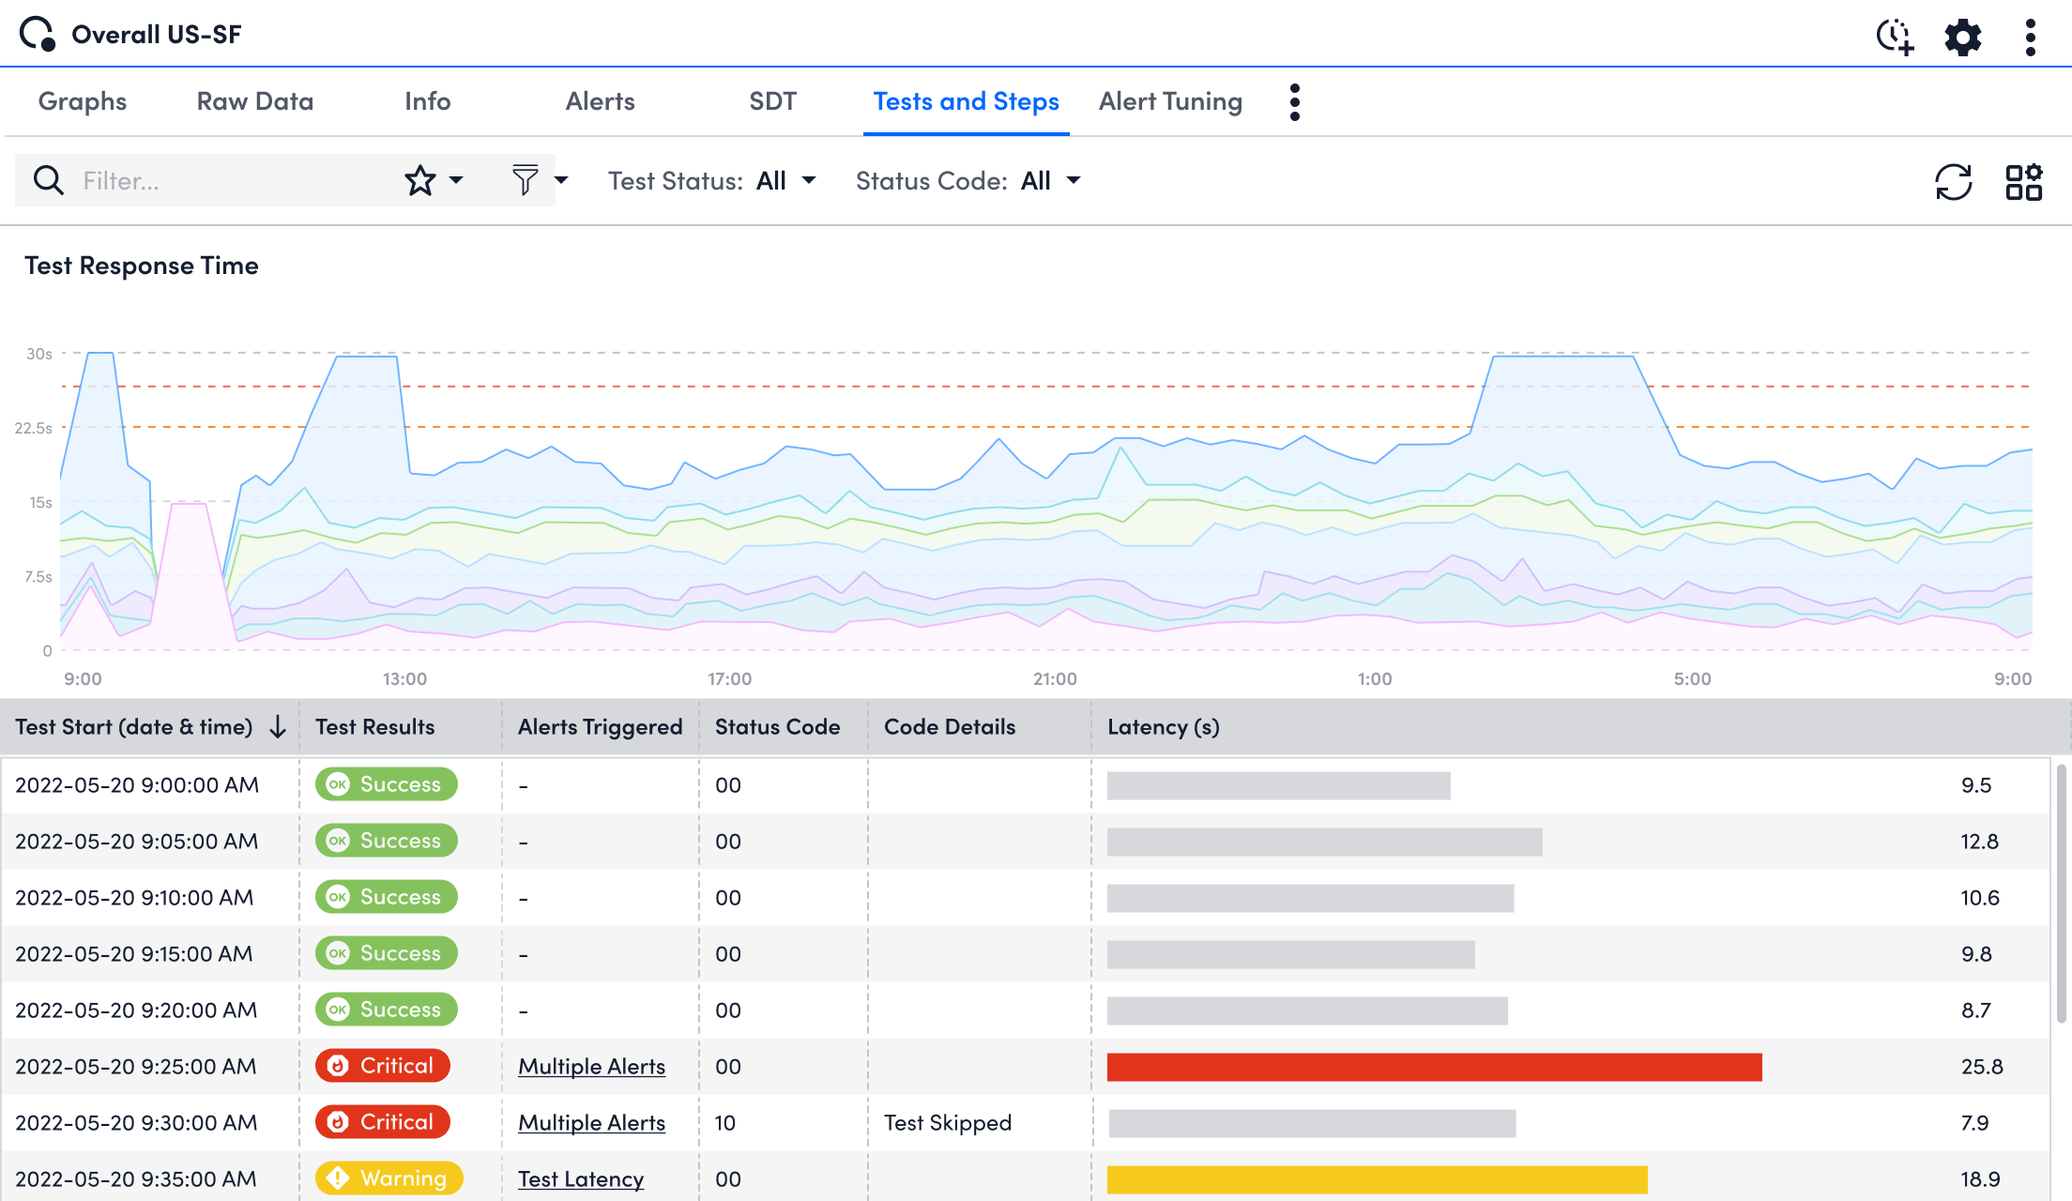Open the tab overflow dots menu
The image size is (2072, 1201).
pos(1295,102)
